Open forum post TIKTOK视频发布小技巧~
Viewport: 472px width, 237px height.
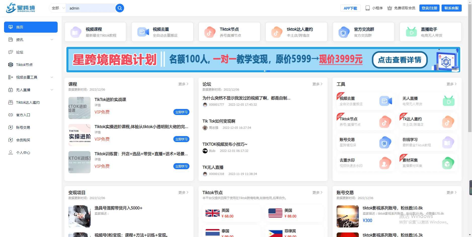[225, 144]
